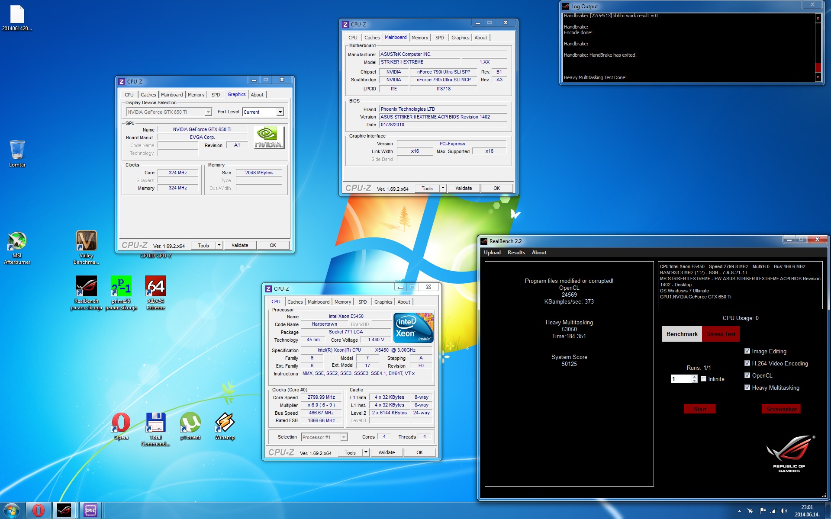Toggle the Image Editing checkbox
The width and height of the screenshot is (831, 519).
click(747, 351)
